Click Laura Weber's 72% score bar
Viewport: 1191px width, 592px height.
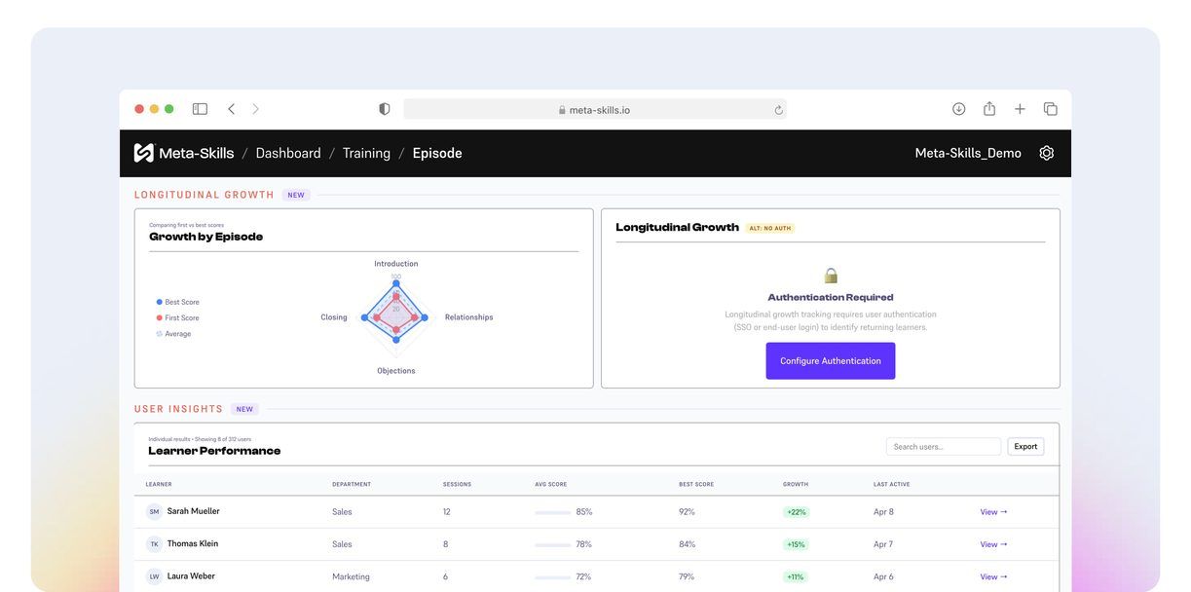552,576
